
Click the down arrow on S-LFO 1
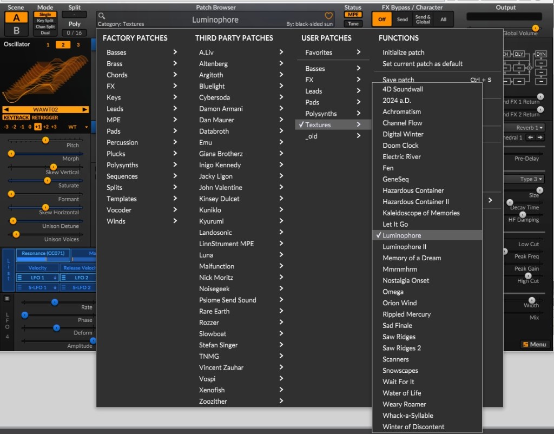pos(55,288)
